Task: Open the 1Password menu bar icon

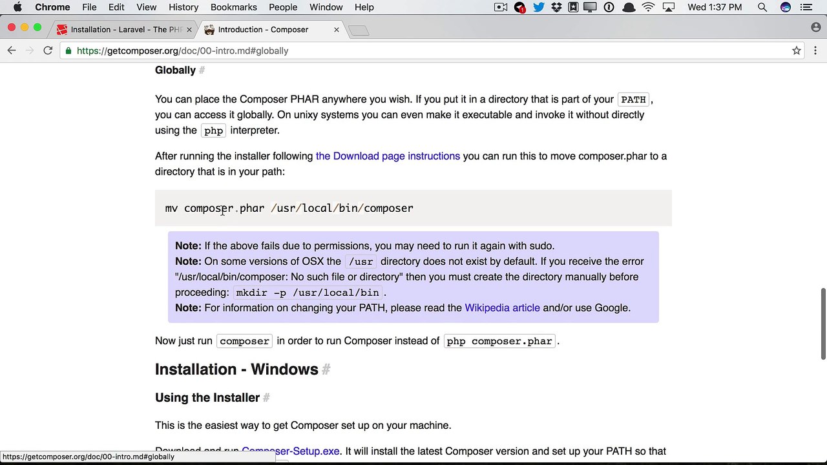Action: coord(609,7)
